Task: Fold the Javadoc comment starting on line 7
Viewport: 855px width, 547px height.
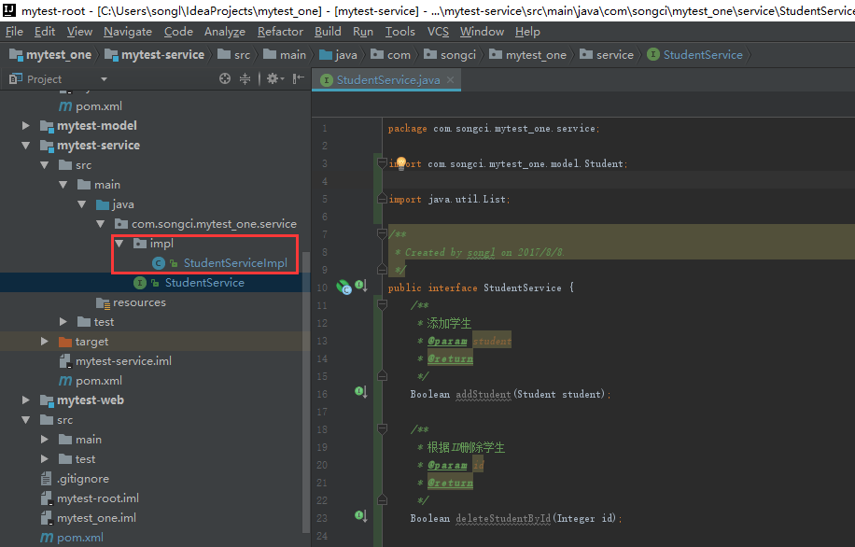Action: pos(381,234)
